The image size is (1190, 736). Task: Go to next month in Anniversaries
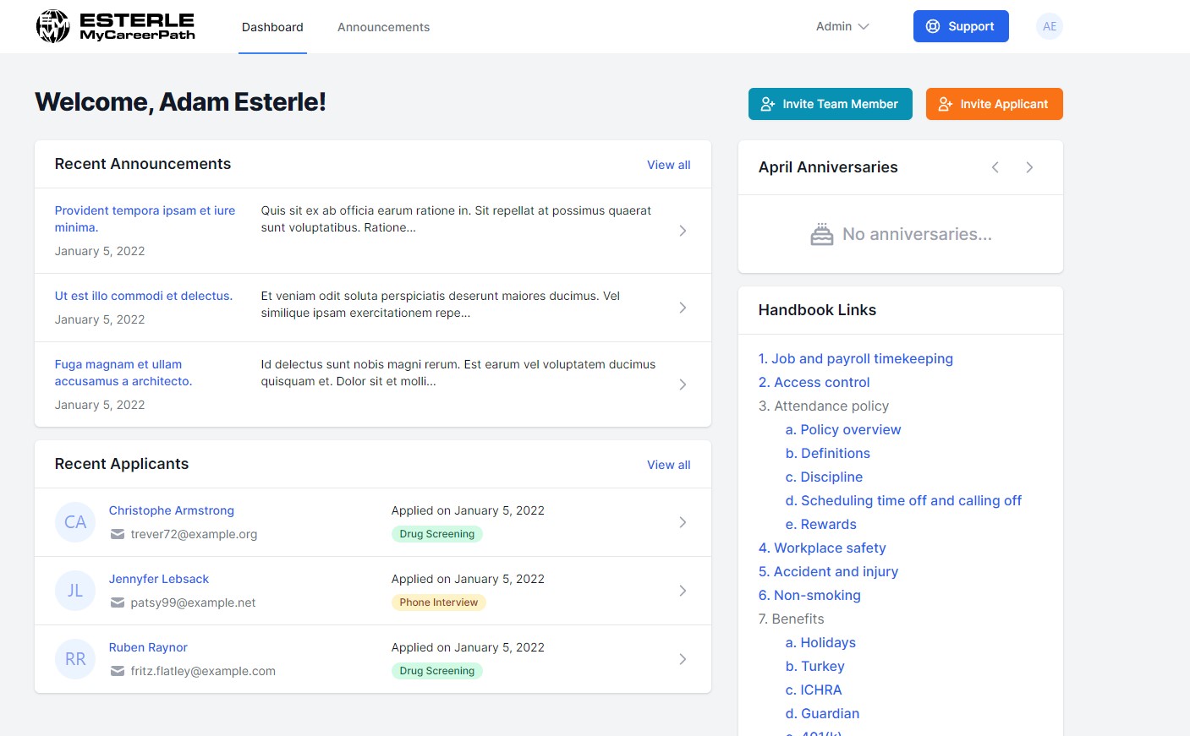point(1029,167)
